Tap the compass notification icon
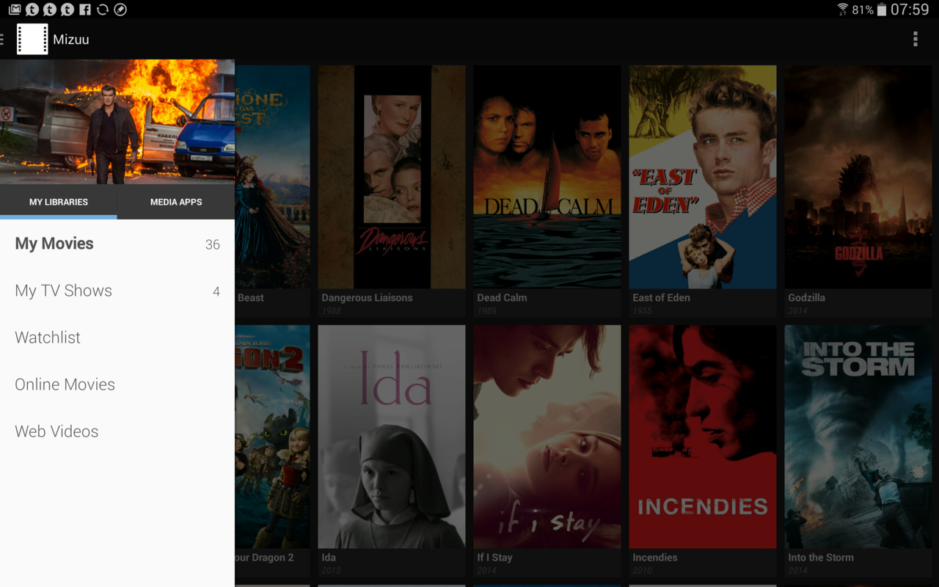 click(x=120, y=10)
